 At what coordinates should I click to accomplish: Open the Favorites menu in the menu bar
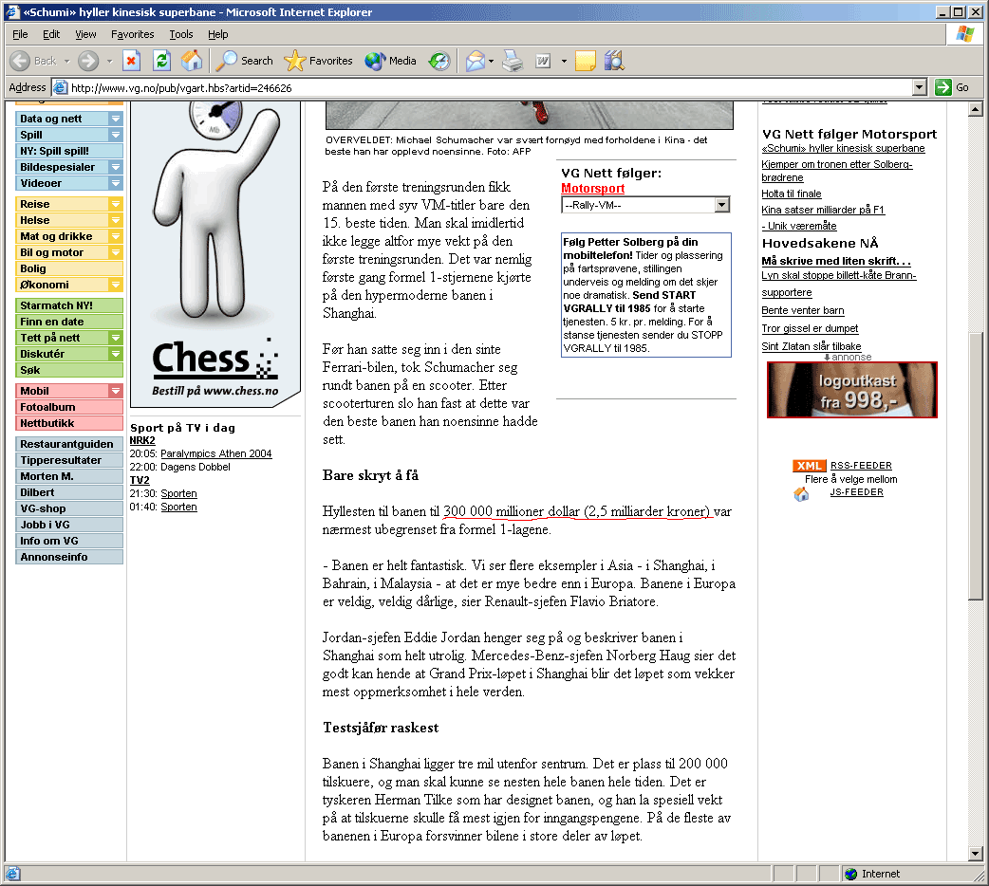pyautogui.click(x=133, y=34)
